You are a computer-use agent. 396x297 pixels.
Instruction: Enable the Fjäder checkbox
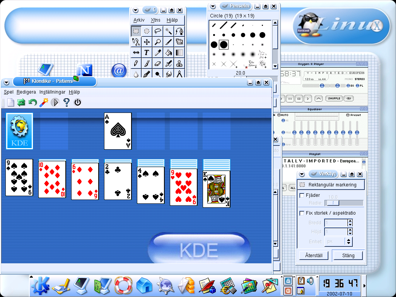coord(302,195)
